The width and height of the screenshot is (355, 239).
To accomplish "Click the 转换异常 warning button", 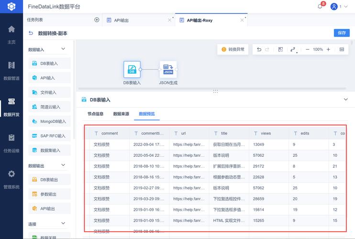I will 233,49.
